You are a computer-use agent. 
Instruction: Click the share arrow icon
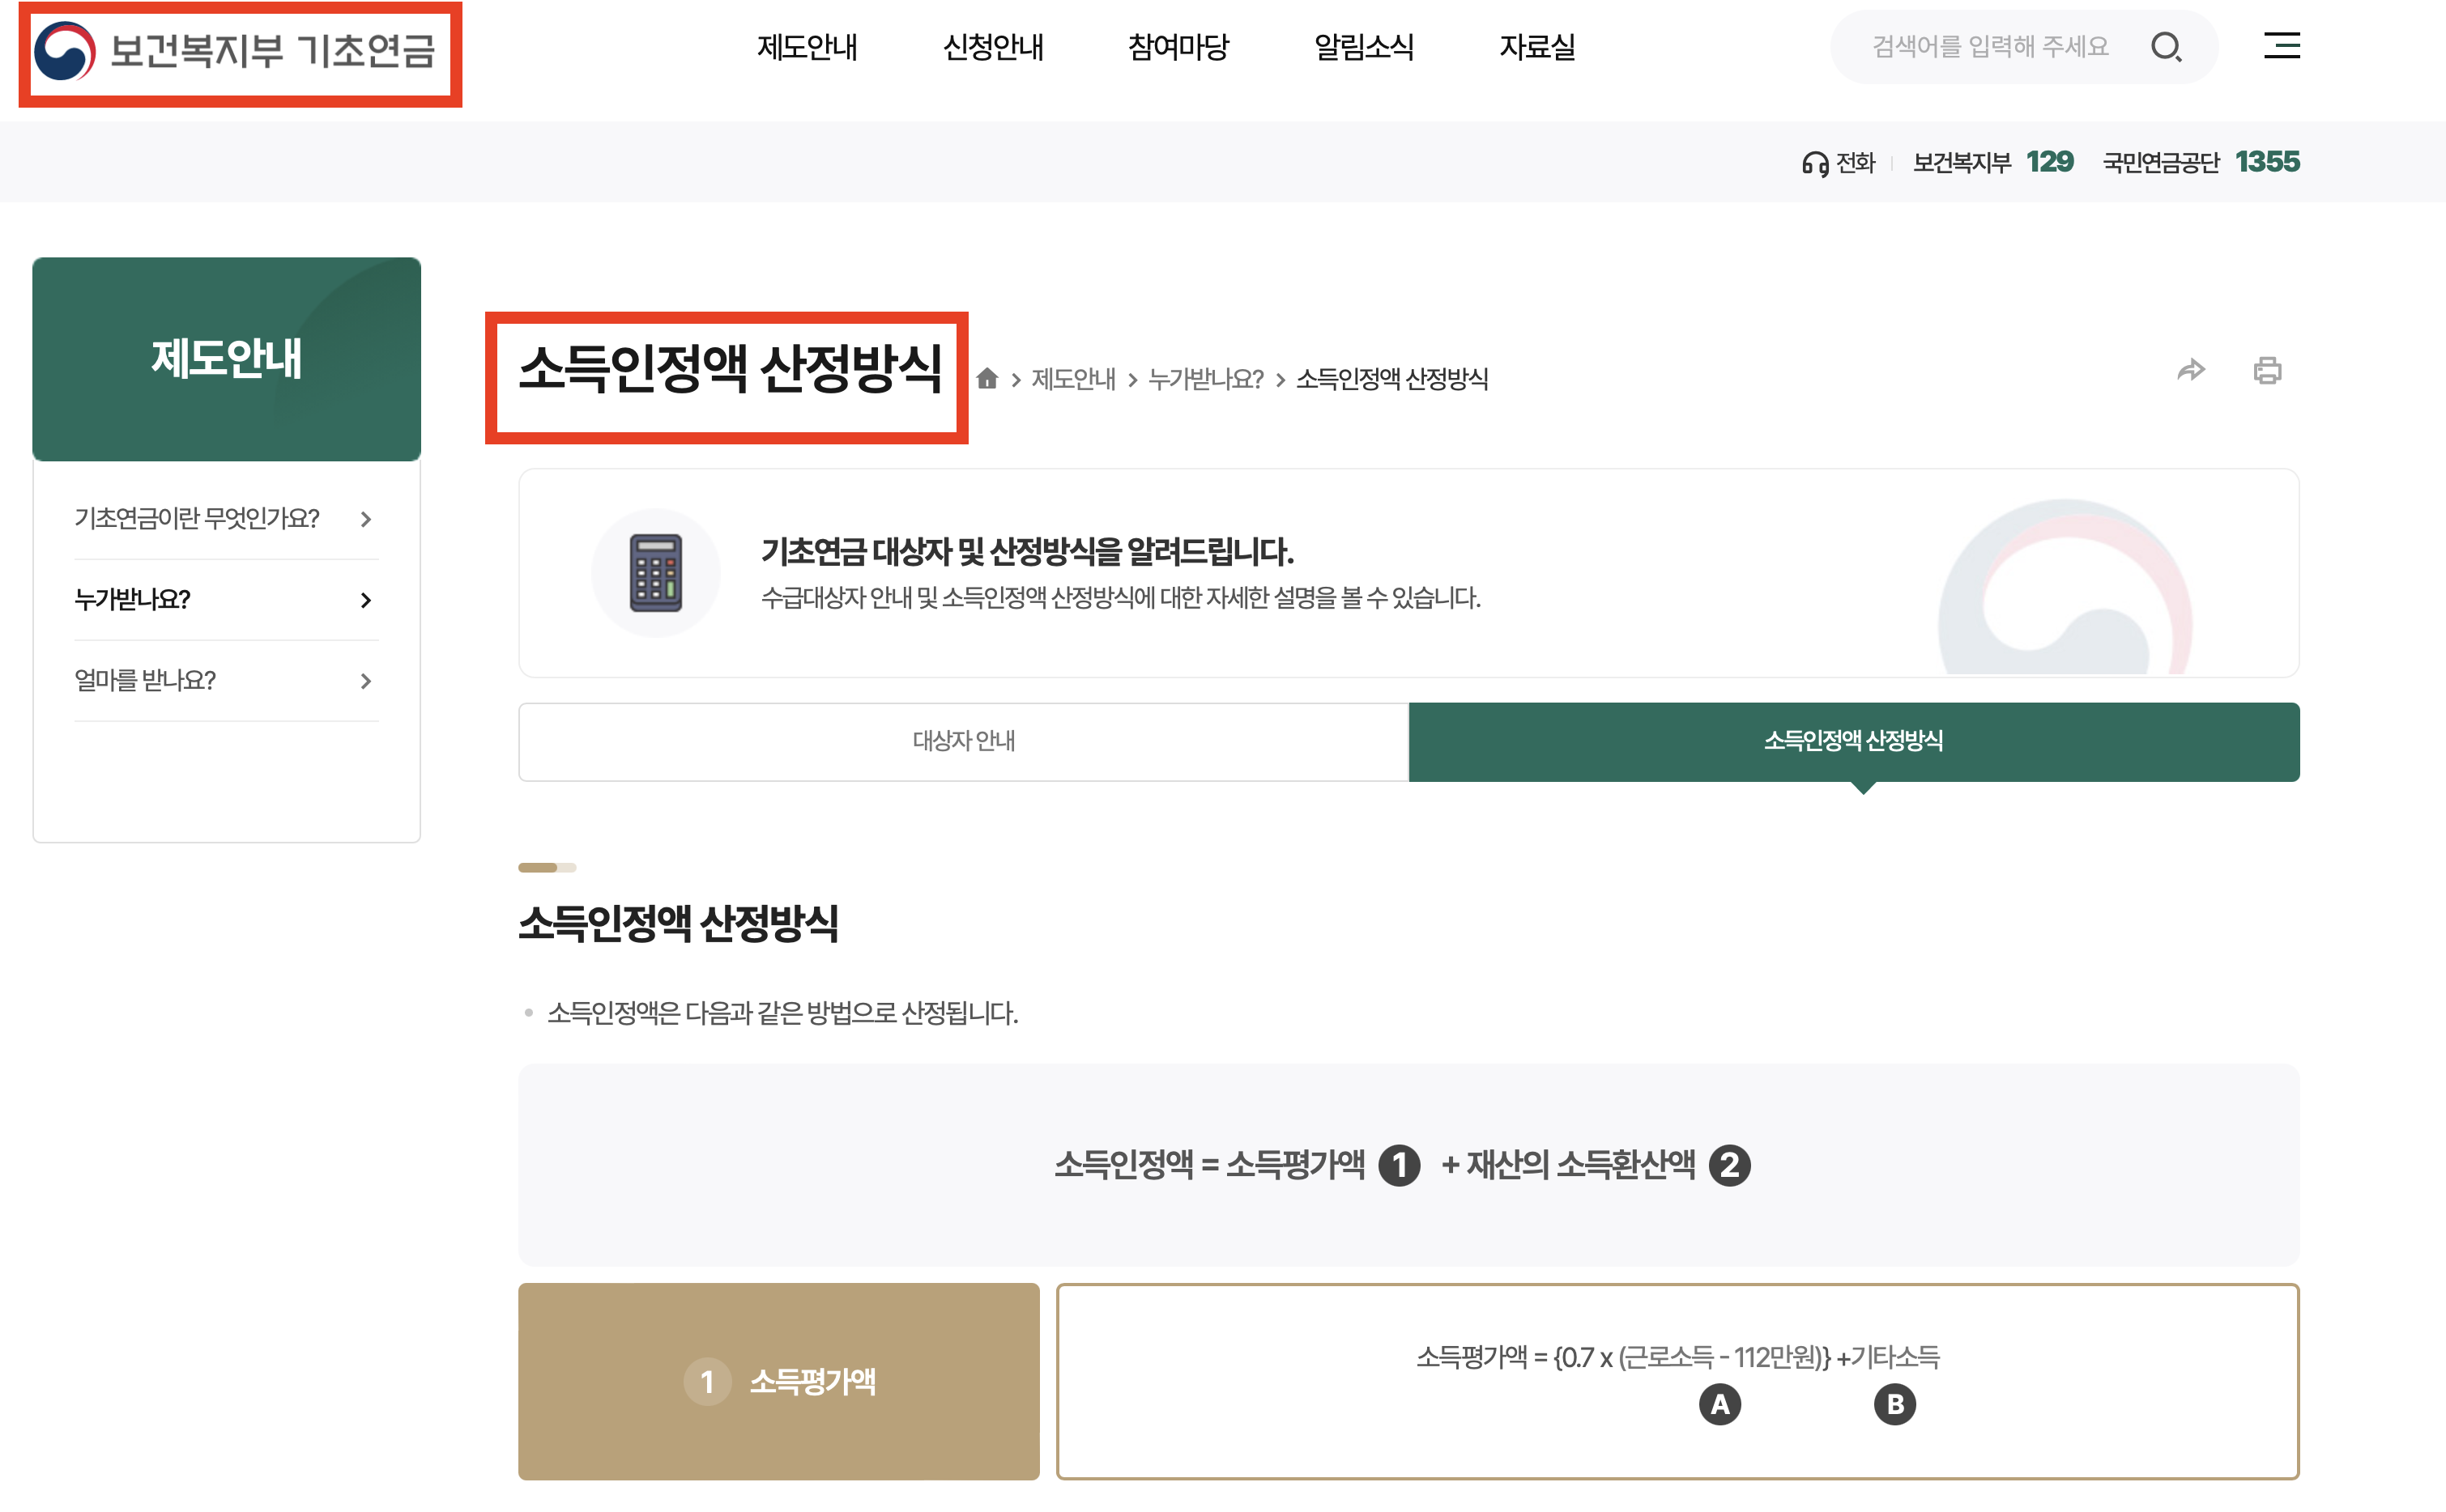tap(2190, 371)
